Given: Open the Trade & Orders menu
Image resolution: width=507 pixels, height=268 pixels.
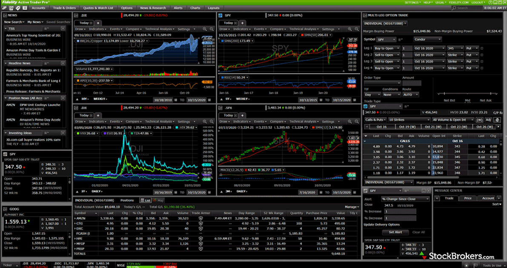Looking at the screenshot, I should [64, 8].
